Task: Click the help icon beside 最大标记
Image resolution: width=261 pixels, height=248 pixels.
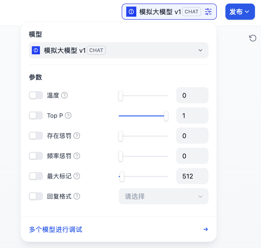Action: coord(76,176)
